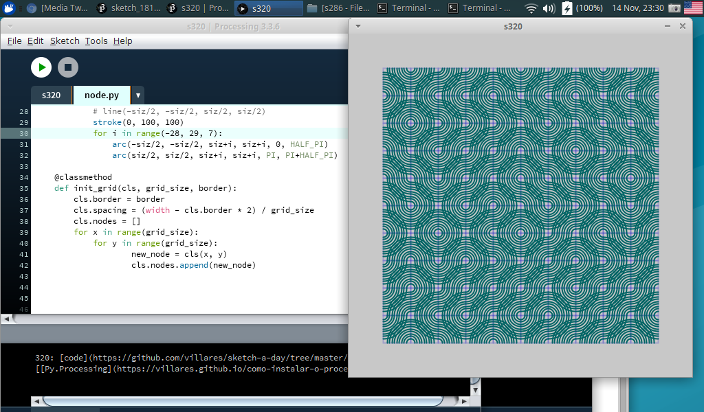Click the battery charging icon
Viewport: 704px width, 412px height.
pos(566,8)
